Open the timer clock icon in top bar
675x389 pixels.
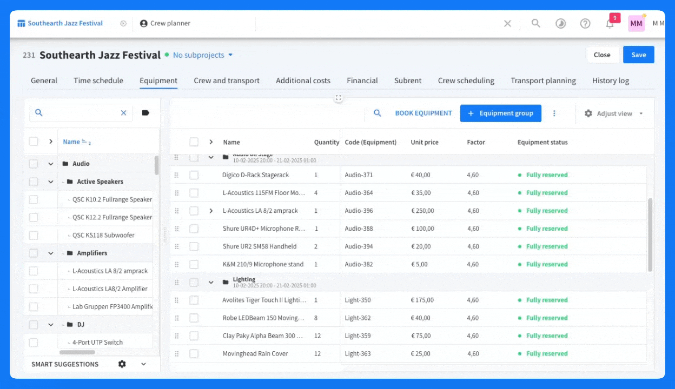click(x=561, y=24)
